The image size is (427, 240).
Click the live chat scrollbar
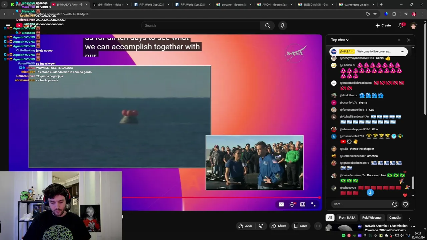[x=413, y=182]
